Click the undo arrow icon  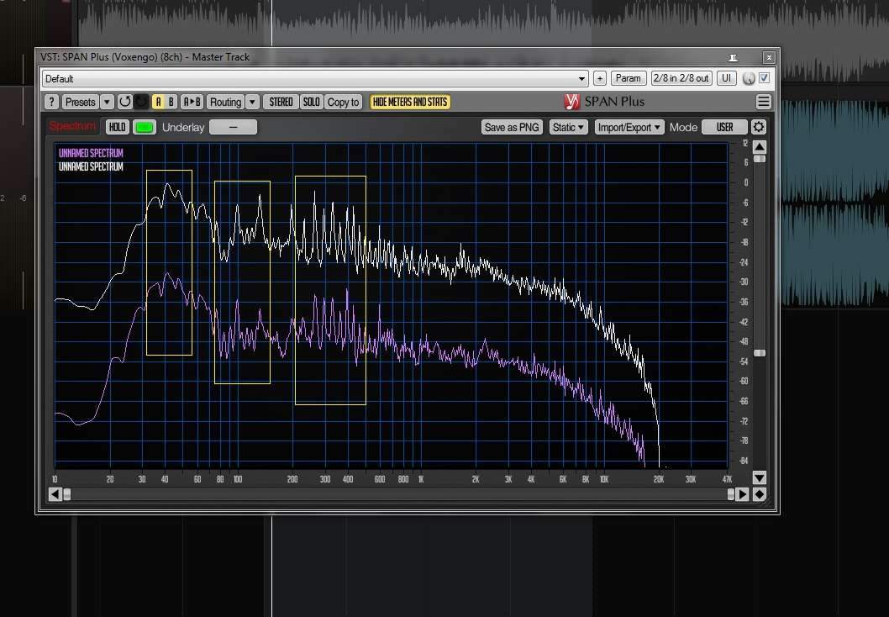point(124,102)
